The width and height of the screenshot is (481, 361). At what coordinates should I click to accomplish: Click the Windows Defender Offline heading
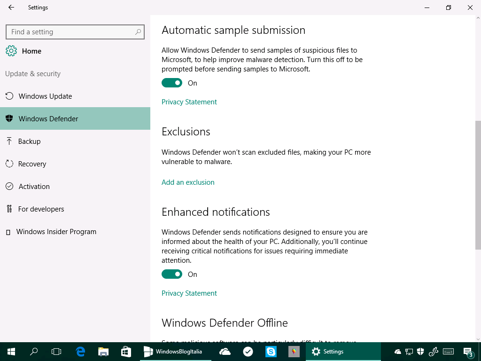[225, 323]
